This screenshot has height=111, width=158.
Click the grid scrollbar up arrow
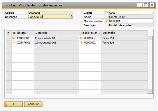150,38
